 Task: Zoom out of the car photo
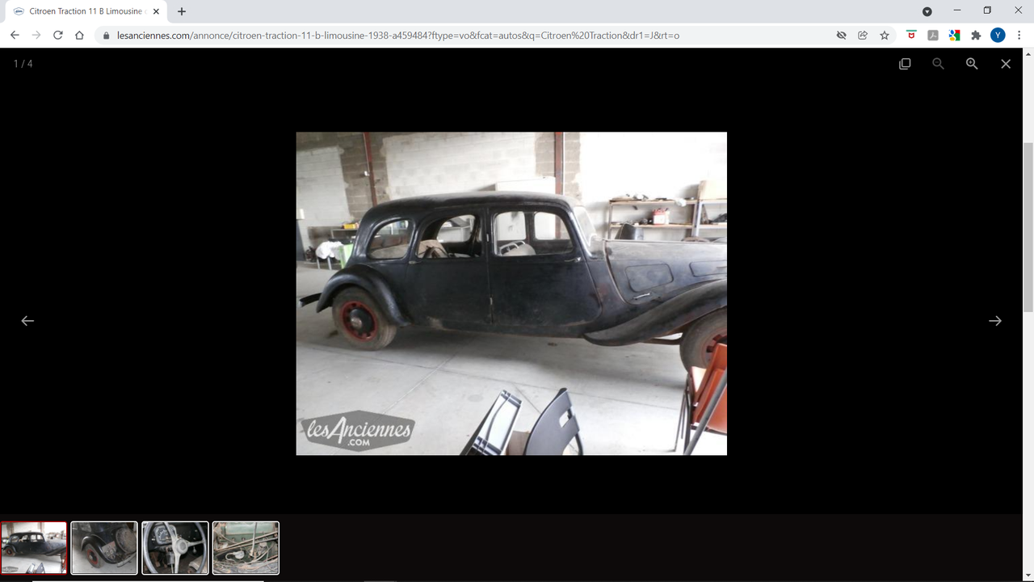pyautogui.click(x=938, y=64)
